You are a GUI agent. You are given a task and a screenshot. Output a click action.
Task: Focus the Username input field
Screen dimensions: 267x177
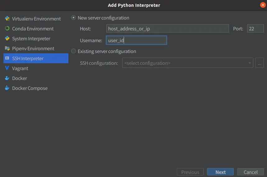click(136, 40)
